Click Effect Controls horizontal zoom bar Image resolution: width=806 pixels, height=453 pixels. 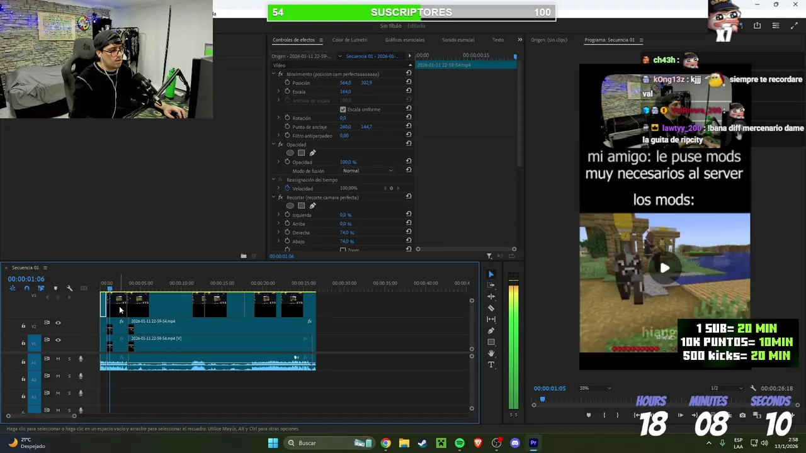[x=466, y=249]
